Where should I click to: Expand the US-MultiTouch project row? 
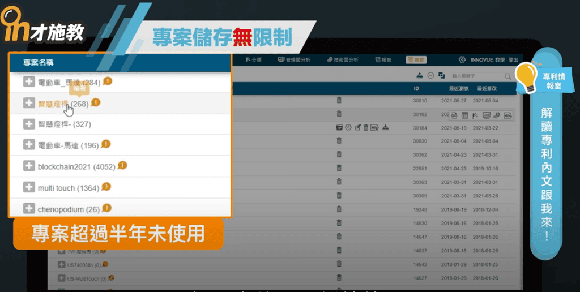(x=61, y=278)
